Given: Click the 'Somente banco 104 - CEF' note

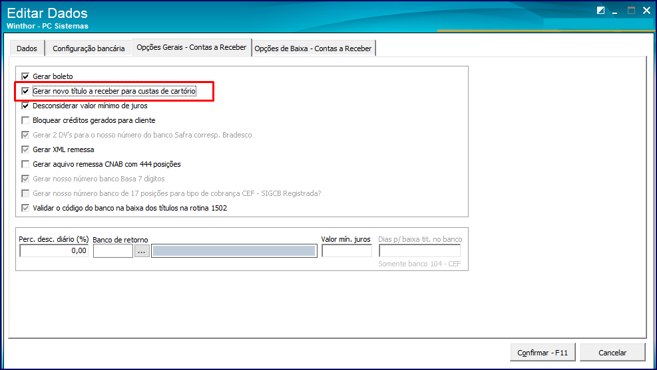Looking at the screenshot, I should point(419,264).
